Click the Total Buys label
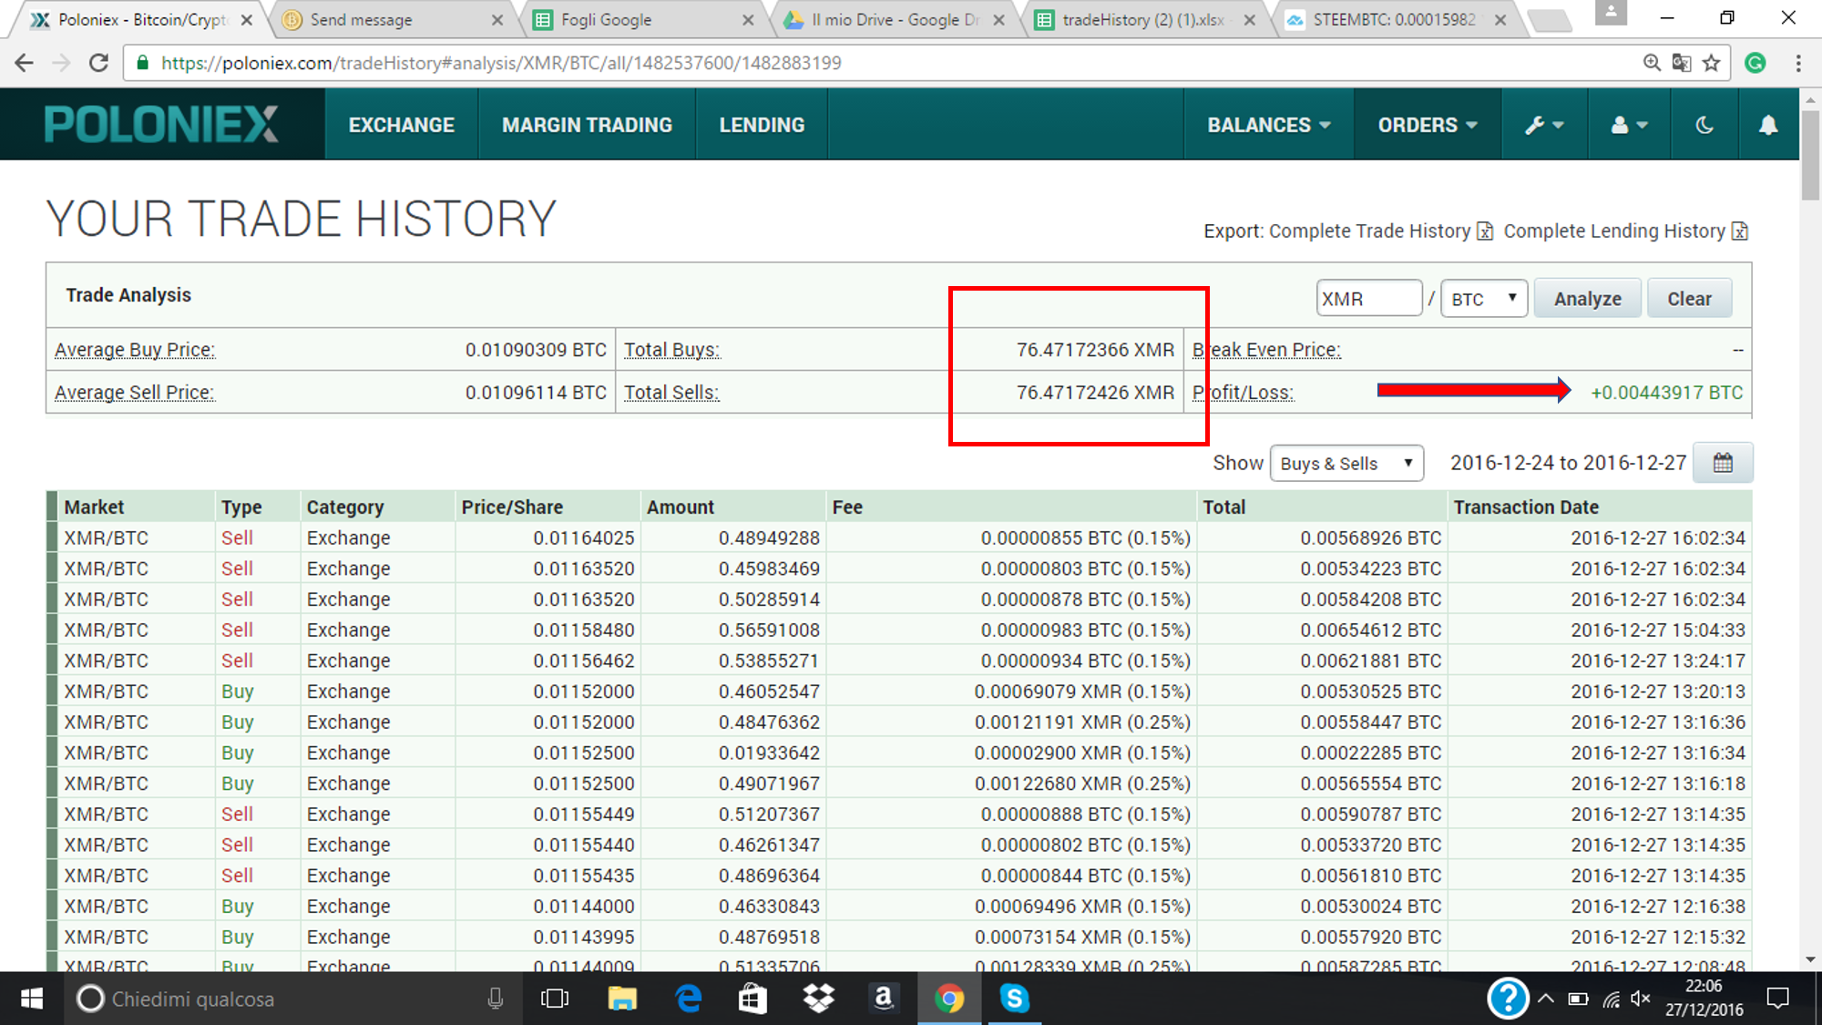Image resolution: width=1822 pixels, height=1025 pixels. [x=671, y=350]
